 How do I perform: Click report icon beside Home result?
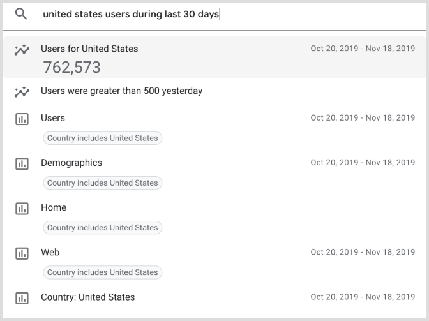coord(22,209)
